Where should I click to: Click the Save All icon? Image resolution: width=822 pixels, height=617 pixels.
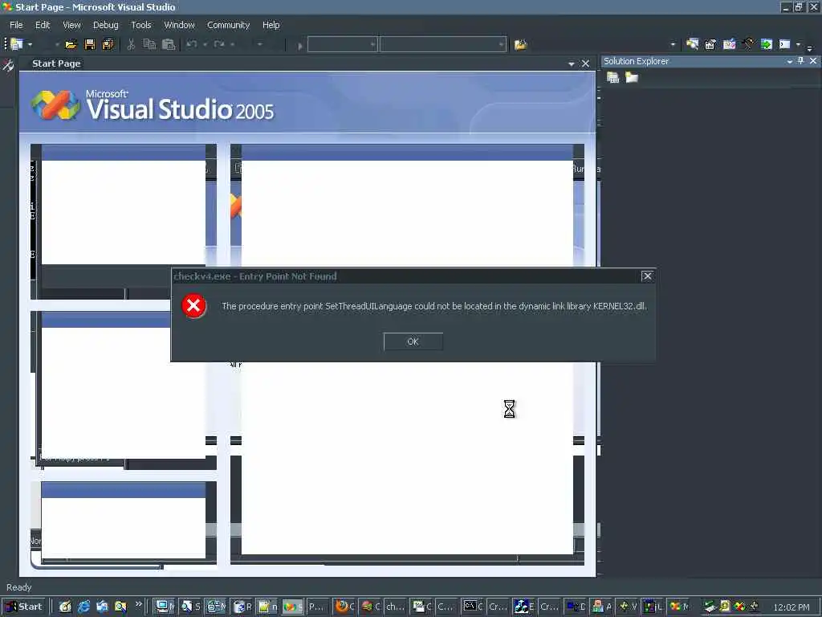pyautogui.click(x=108, y=45)
